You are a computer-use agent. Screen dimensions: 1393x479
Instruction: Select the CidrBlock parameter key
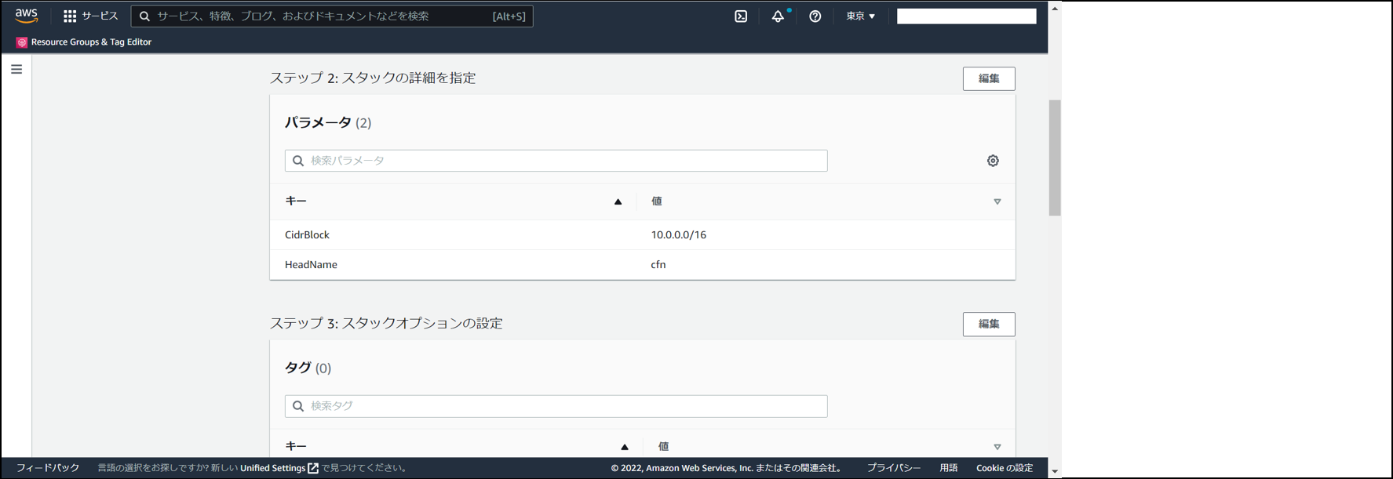(307, 235)
